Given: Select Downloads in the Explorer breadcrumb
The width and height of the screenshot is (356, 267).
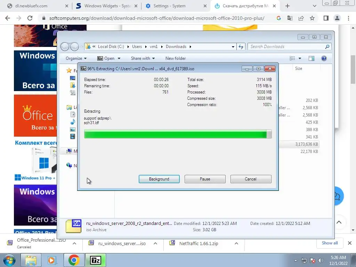Looking at the screenshot, I should tap(176, 47).
